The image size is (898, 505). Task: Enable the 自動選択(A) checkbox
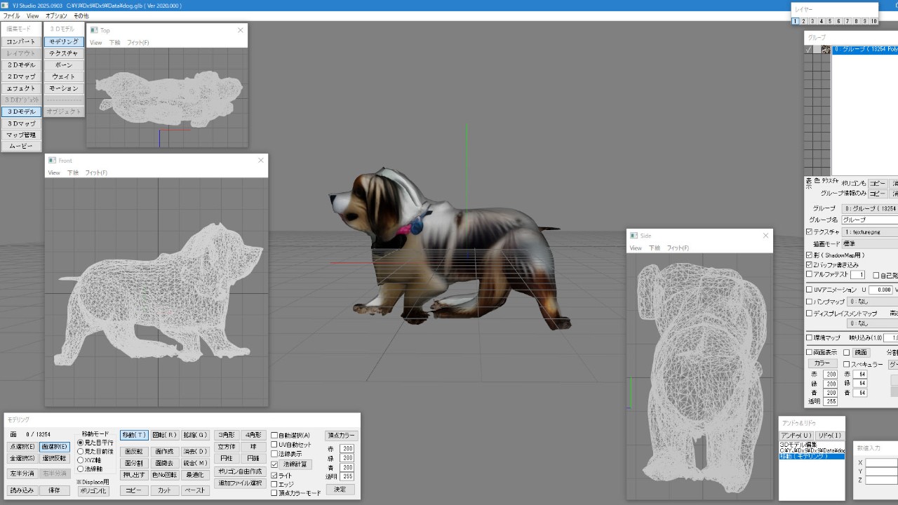274,436
